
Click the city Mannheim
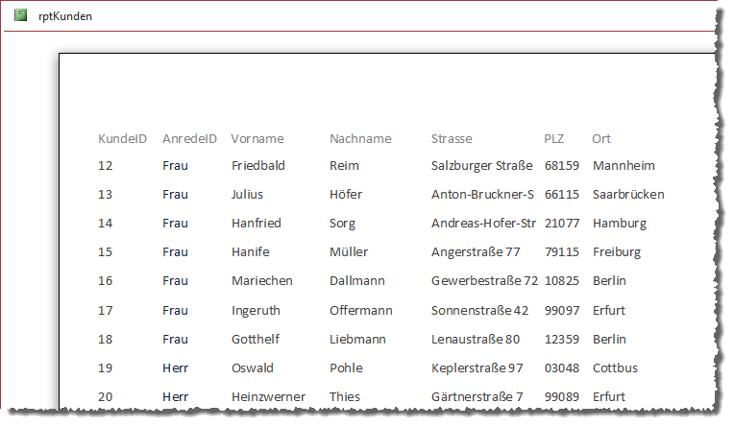pyautogui.click(x=624, y=166)
